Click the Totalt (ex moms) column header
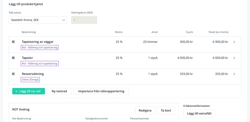250x122 pixels. click(218, 32)
